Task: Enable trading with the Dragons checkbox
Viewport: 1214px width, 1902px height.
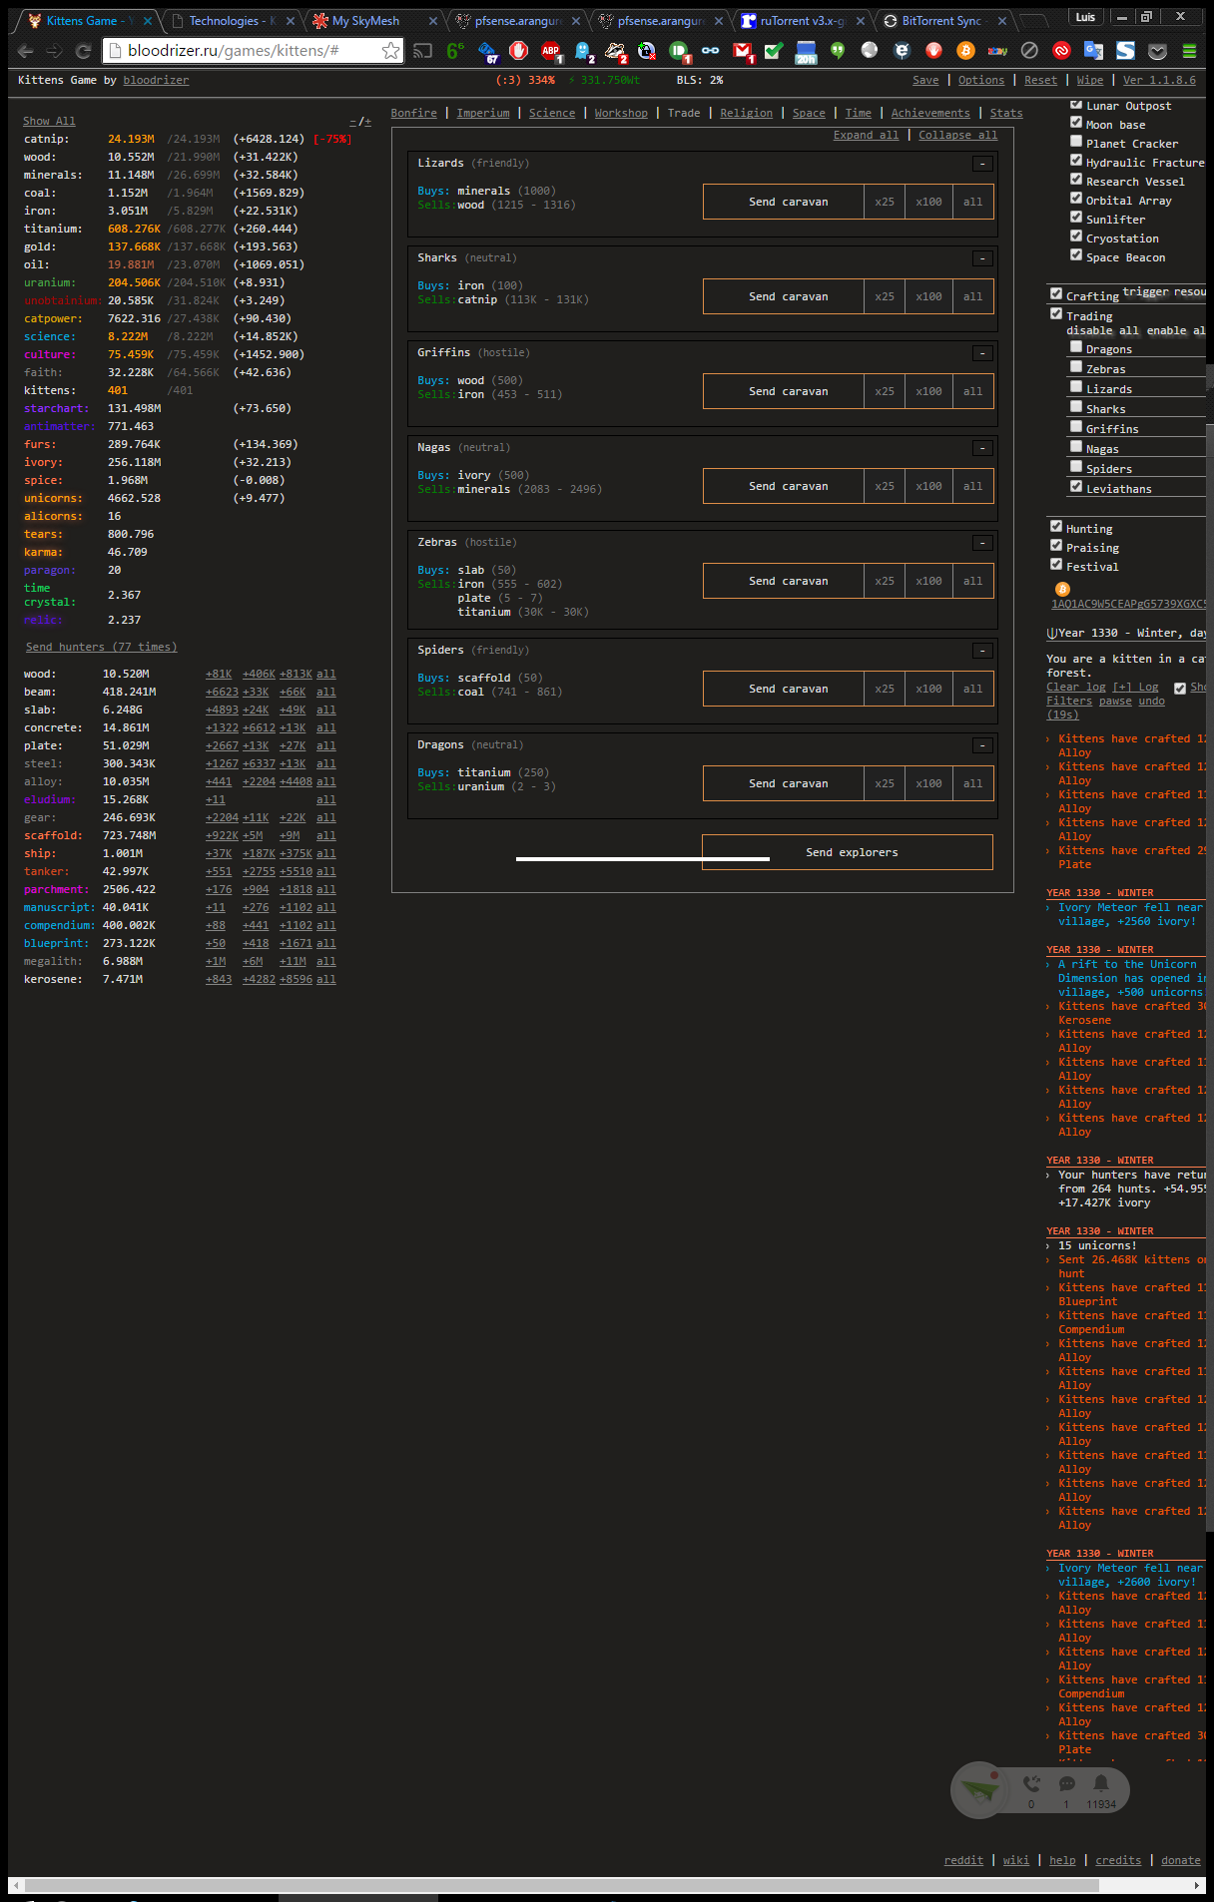Action: 1076,347
